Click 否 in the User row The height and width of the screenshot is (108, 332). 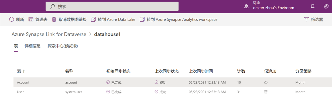point(266,92)
